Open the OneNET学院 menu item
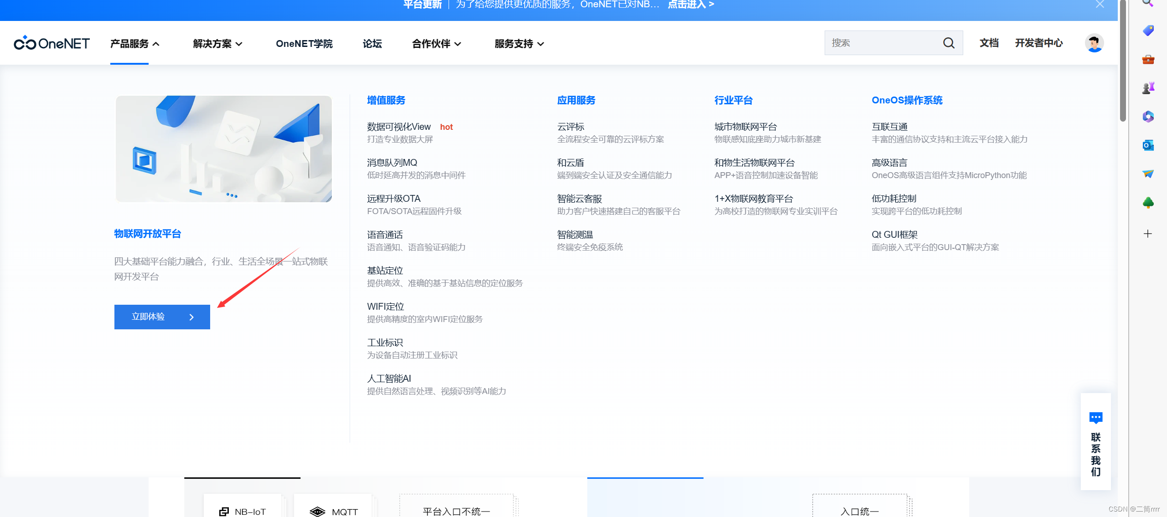 coord(304,44)
